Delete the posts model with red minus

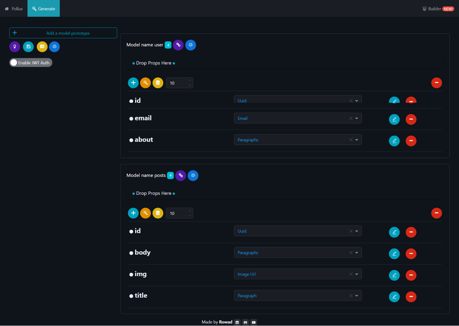click(x=437, y=213)
